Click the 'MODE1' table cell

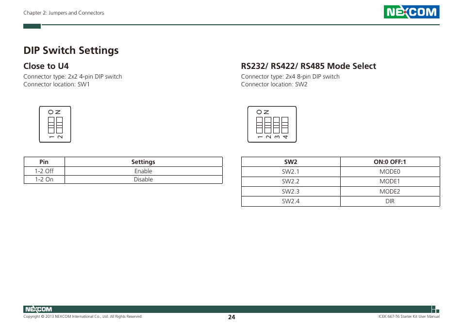(x=390, y=181)
